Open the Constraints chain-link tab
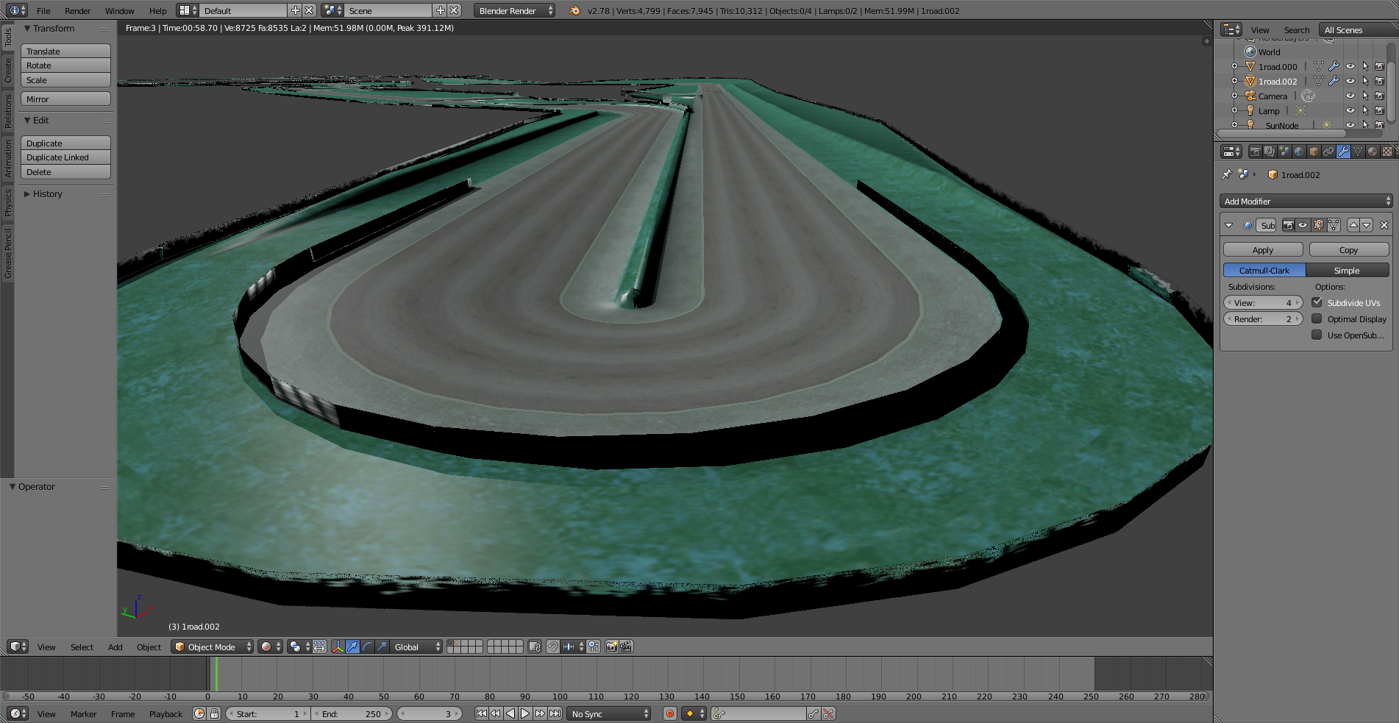Viewport: 1399px width, 723px height. click(x=1328, y=152)
